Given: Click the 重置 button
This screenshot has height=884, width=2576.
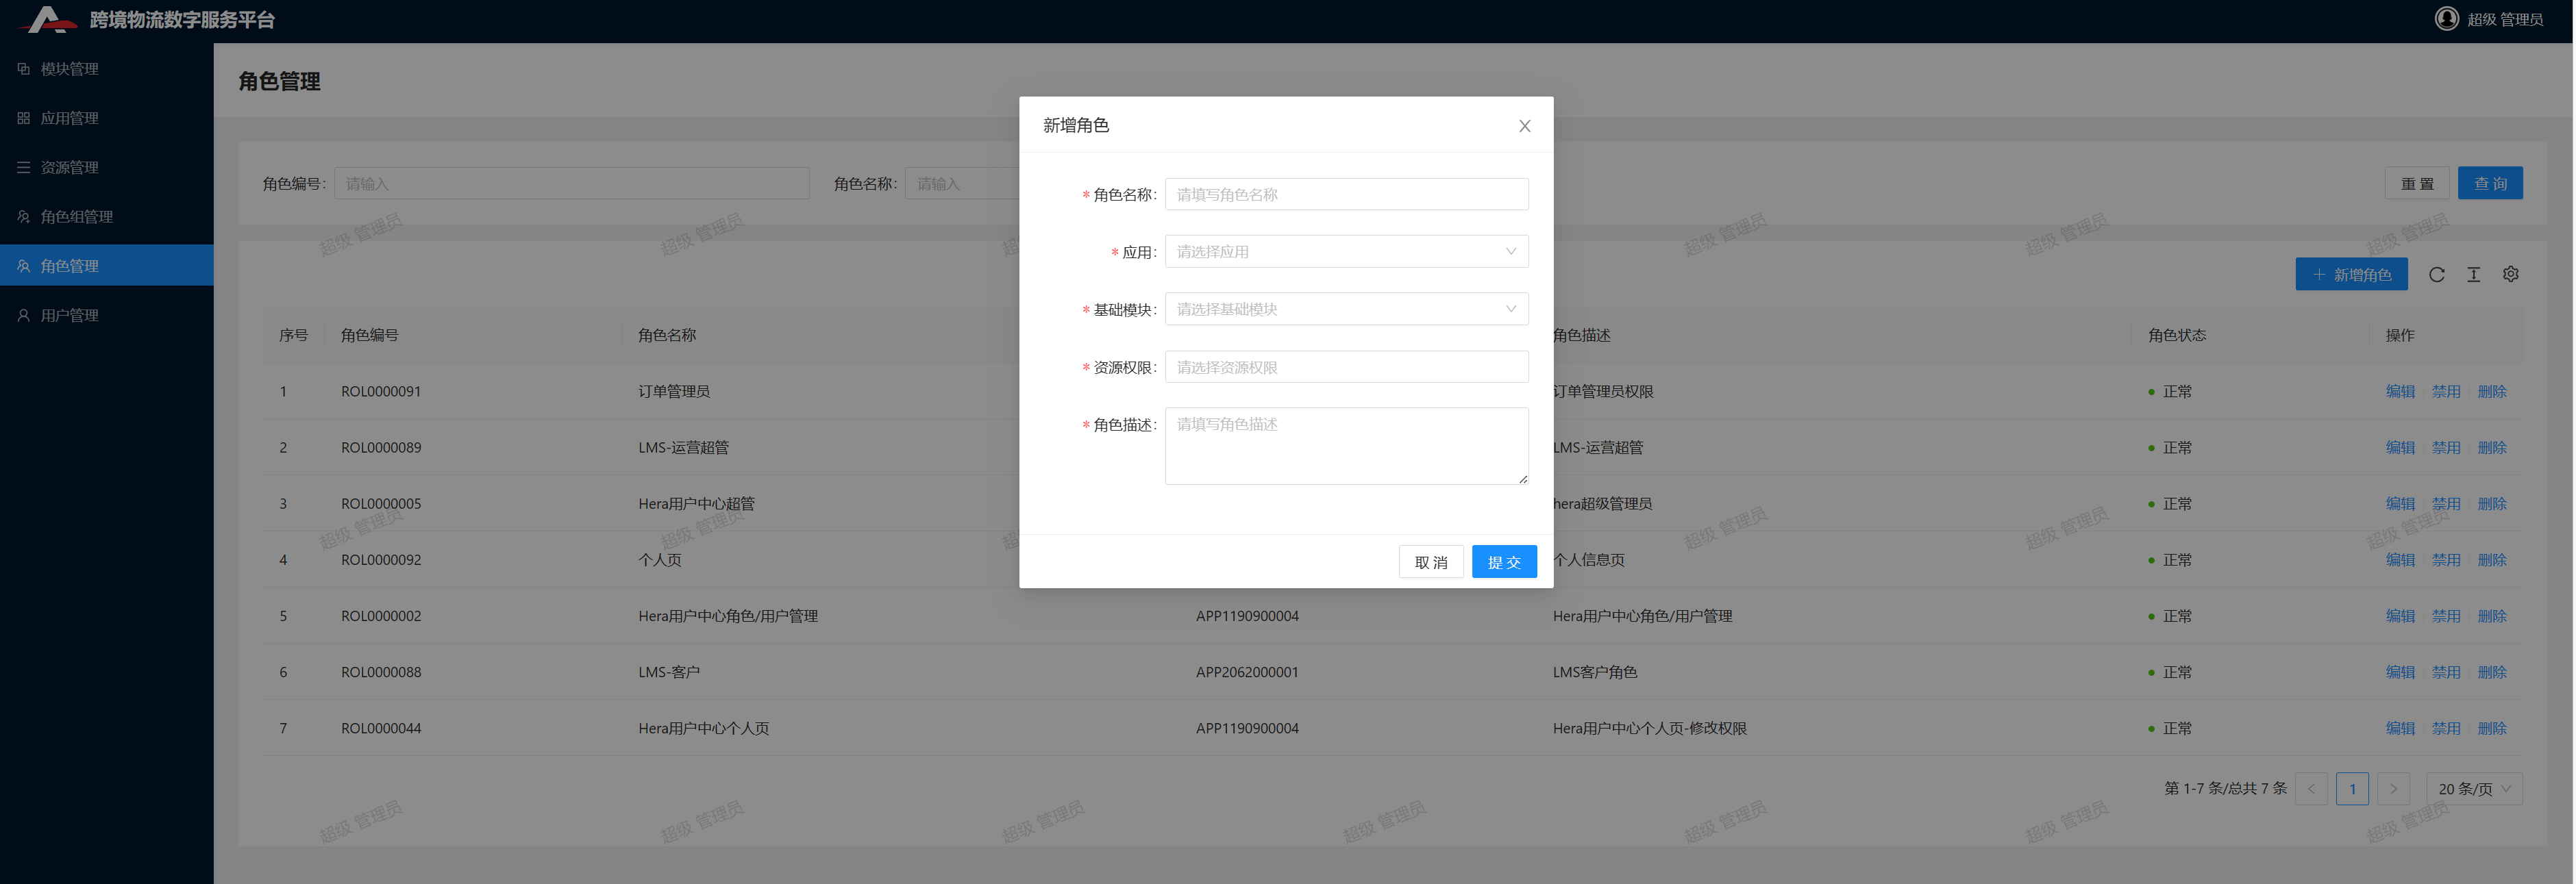Looking at the screenshot, I should pos(2416,183).
